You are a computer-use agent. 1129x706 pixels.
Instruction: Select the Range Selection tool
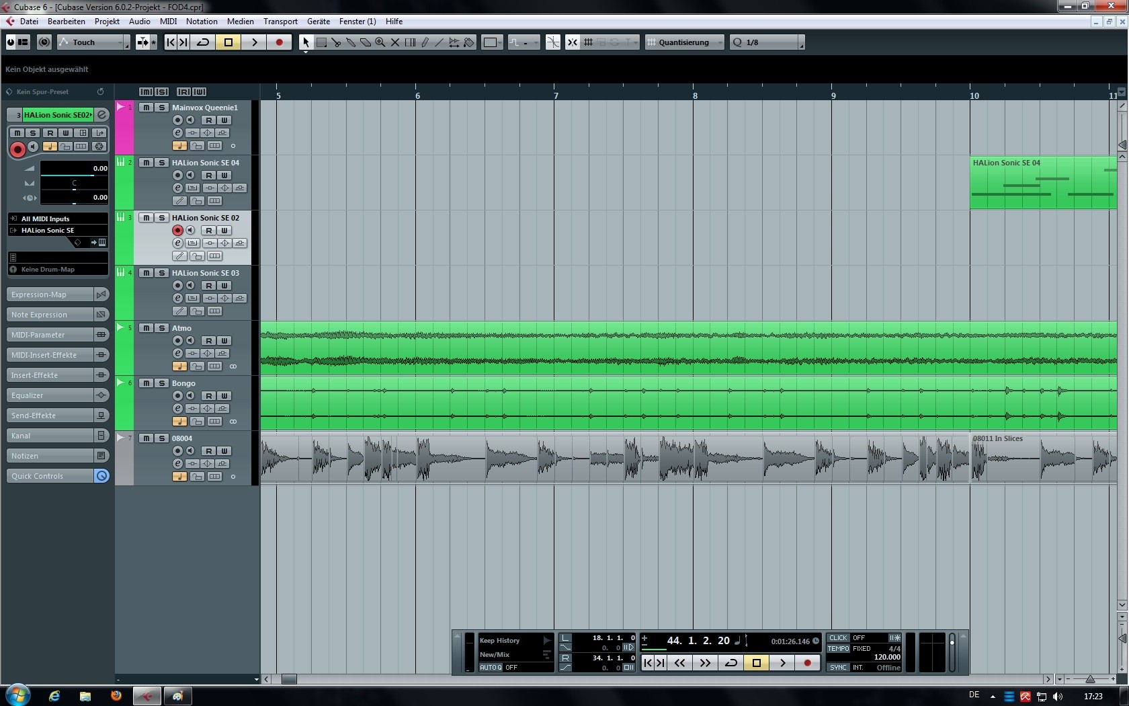(x=321, y=42)
